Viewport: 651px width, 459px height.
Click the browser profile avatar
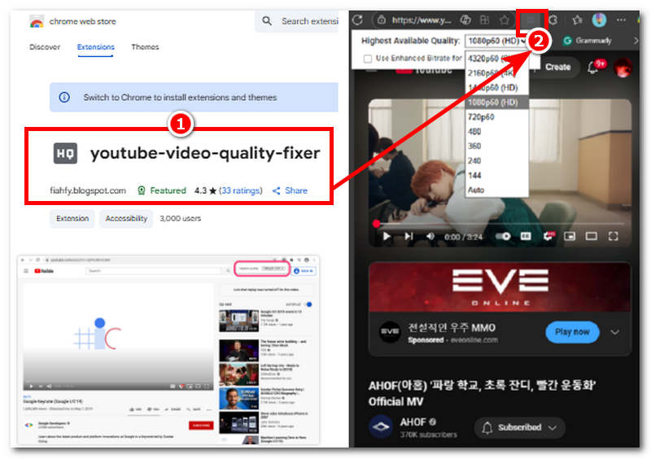pos(599,20)
